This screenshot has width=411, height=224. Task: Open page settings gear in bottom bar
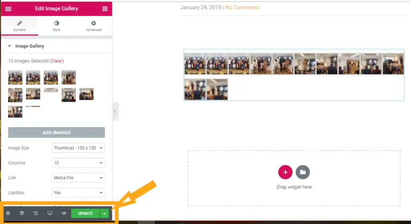(8, 213)
